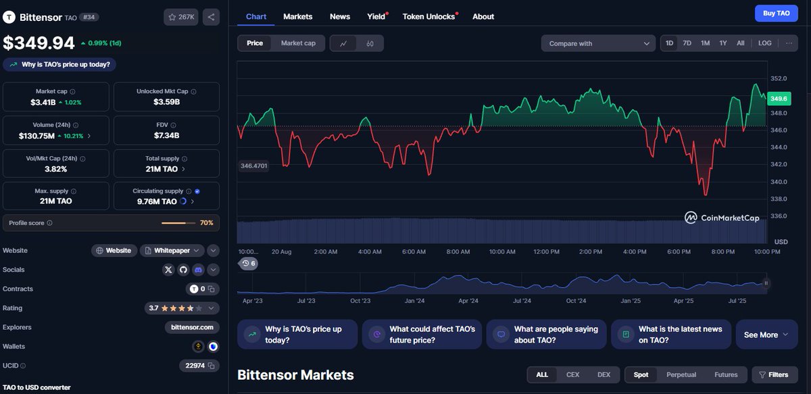The image size is (811, 394).
Task: Copy the contract address icon
Action: tap(211, 289)
